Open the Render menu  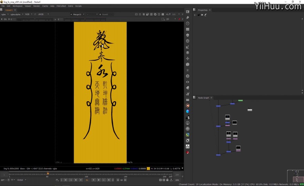(x=37, y=6)
